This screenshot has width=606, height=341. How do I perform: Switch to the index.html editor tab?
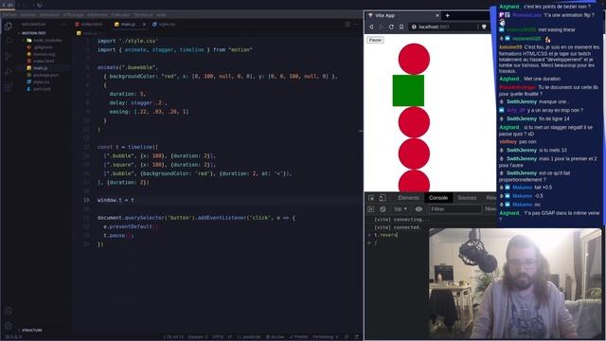point(89,25)
